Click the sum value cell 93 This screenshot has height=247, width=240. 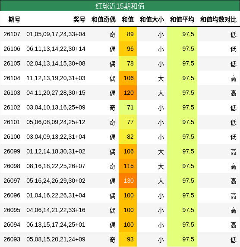click(x=128, y=239)
